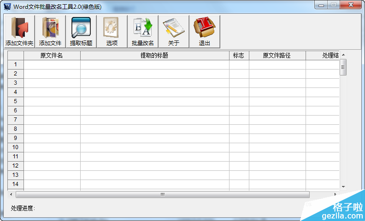
Task: Select row header 2
Action: (16, 74)
